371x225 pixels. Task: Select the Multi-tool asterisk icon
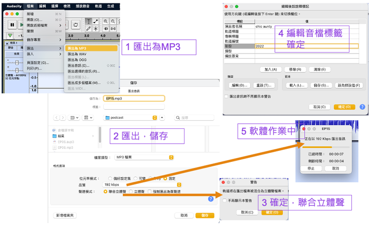tap(96, 29)
